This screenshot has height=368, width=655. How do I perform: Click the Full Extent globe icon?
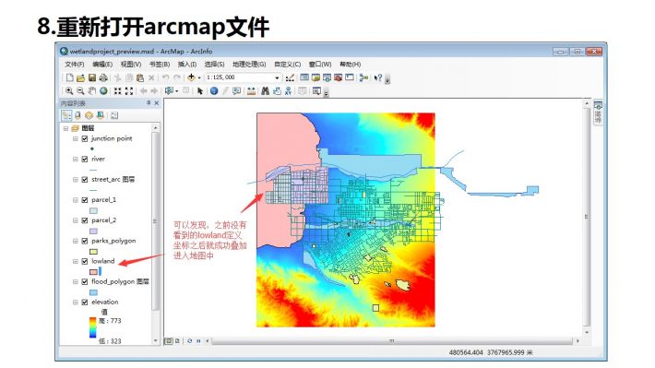(x=103, y=91)
